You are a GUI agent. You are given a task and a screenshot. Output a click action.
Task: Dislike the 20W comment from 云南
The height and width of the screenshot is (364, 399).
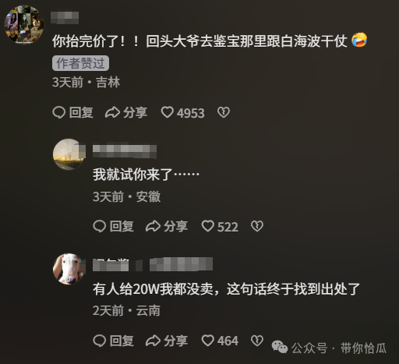point(257,341)
